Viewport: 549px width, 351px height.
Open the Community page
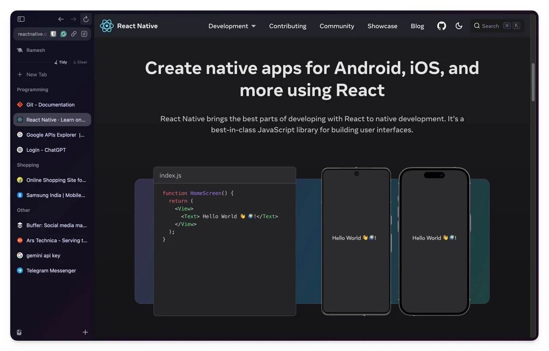337,26
